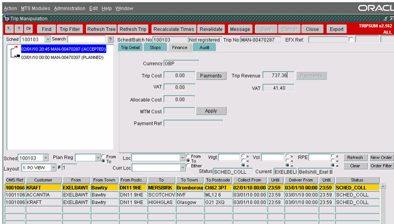The height and width of the screenshot is (224, 394).
Task: Open the Plan Reg dropdown
Action: [x=98, y=157]
